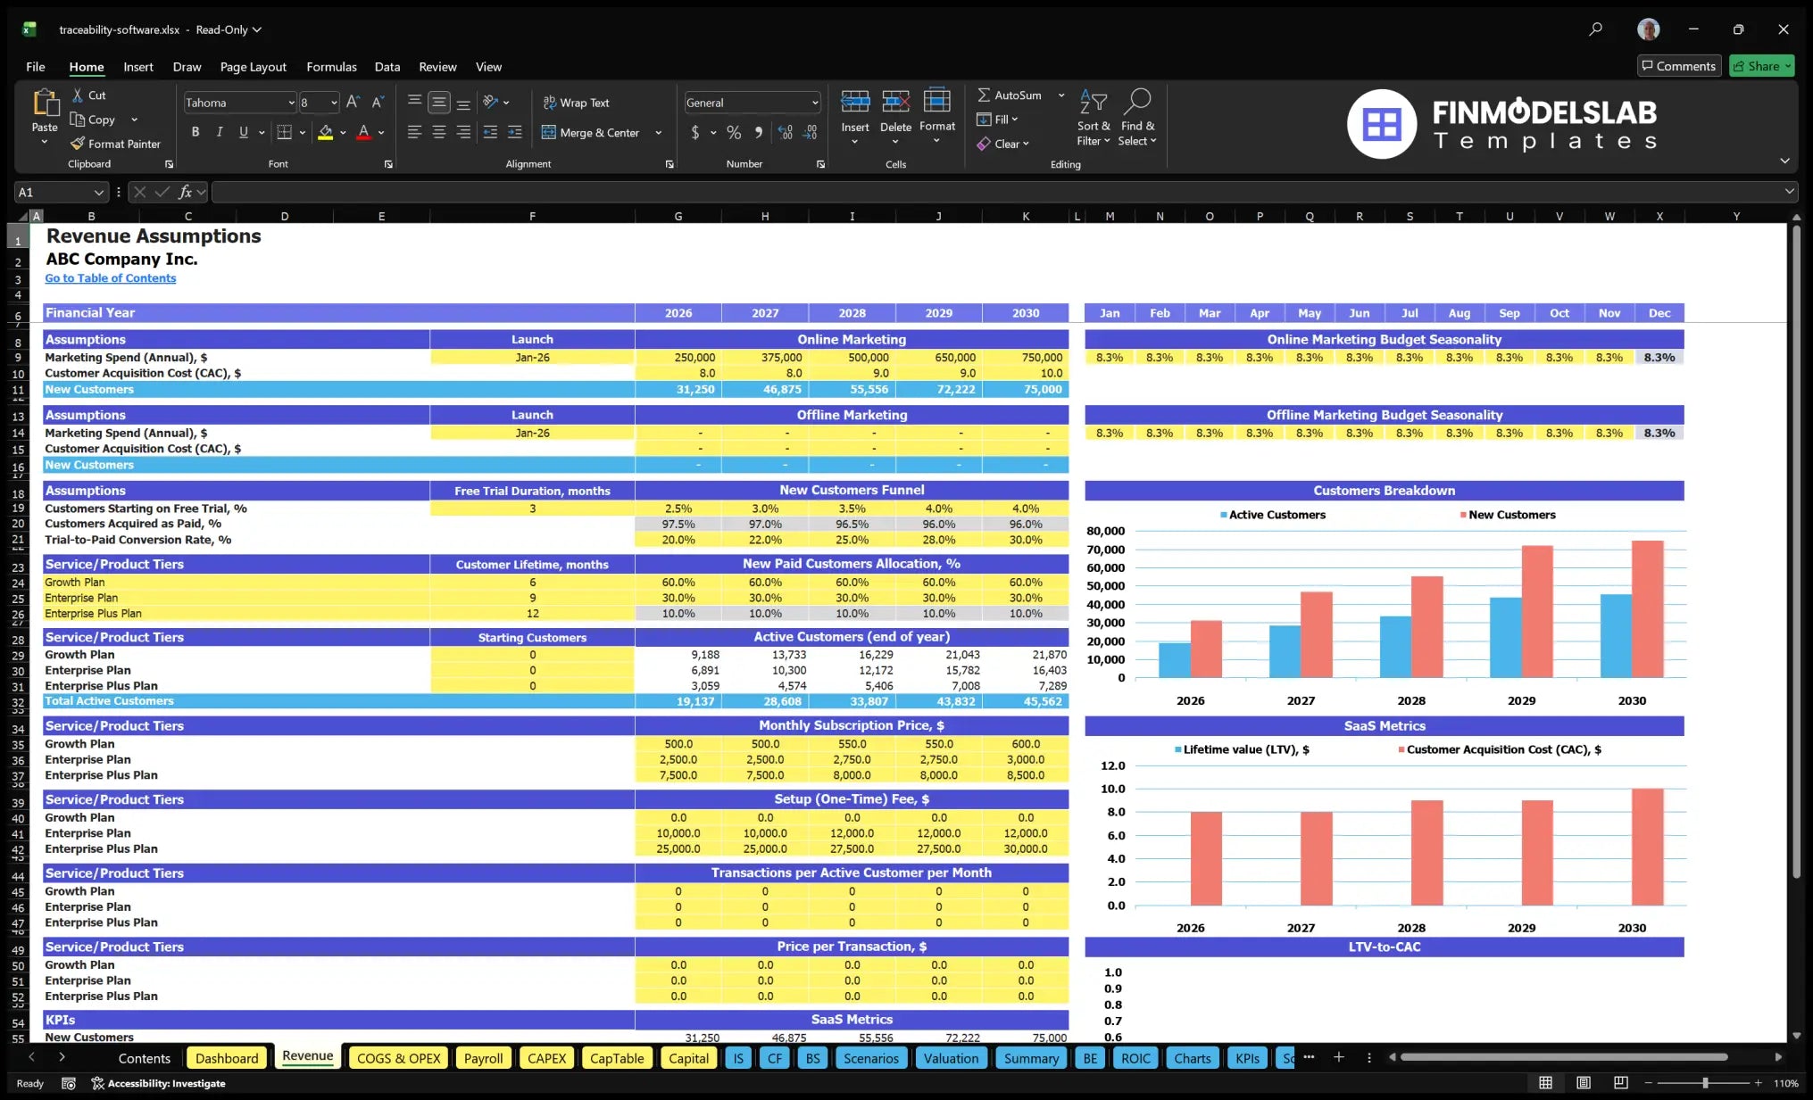Open the Page Layout tab

click(x=254, y=67)
